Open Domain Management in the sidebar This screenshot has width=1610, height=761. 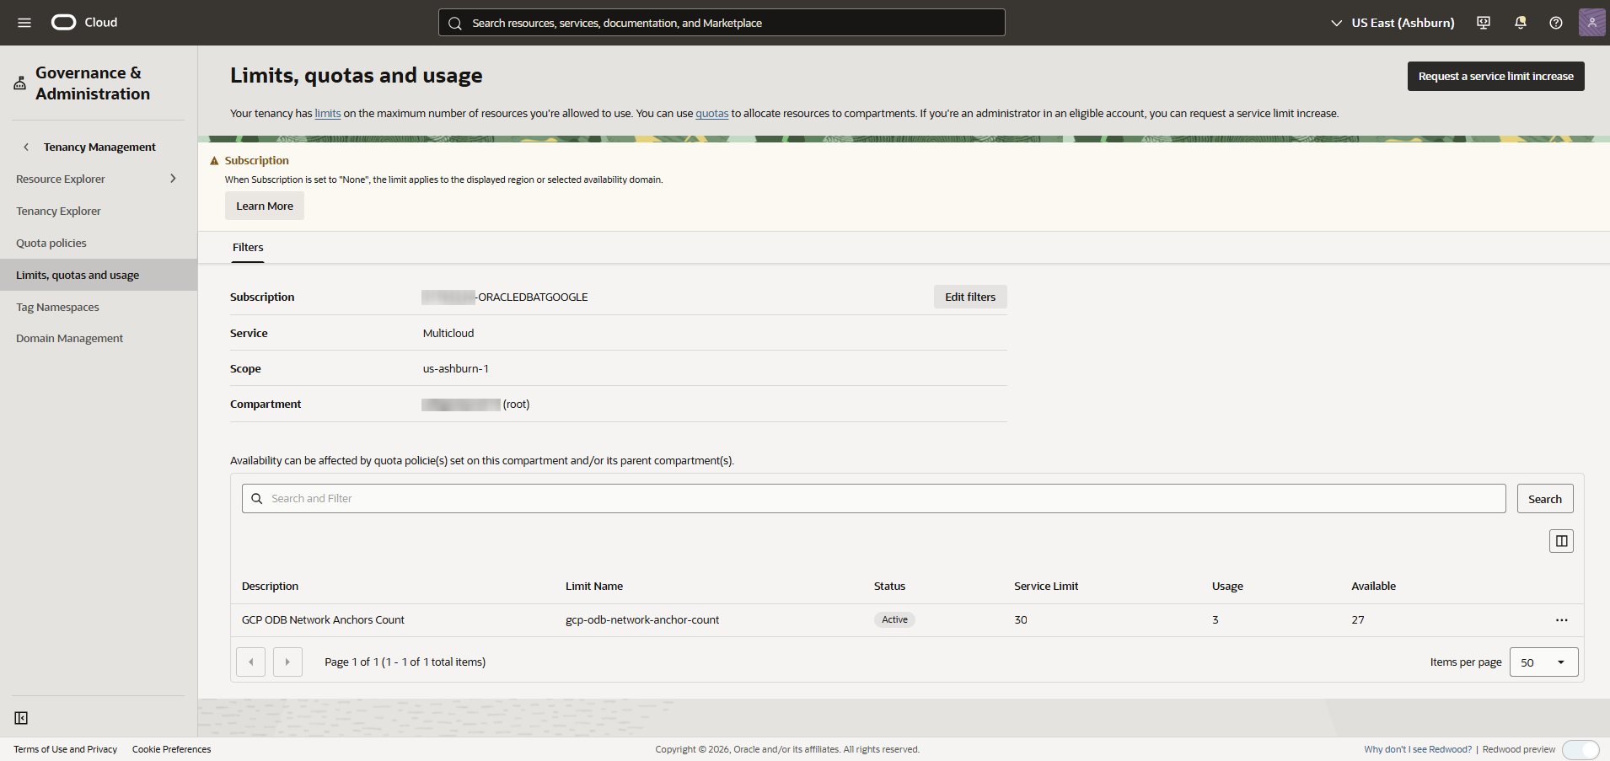(69, 338)
